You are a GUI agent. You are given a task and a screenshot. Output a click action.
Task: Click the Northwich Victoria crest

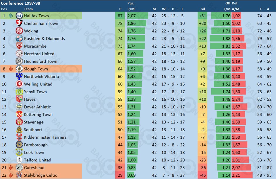(x=19, y=76)
